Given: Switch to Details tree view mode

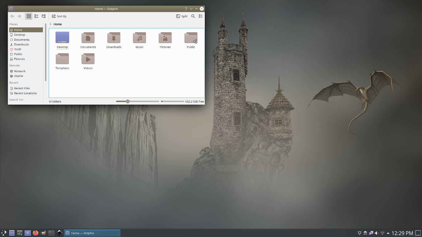Looking at the screenshot, I should [43, 16].
